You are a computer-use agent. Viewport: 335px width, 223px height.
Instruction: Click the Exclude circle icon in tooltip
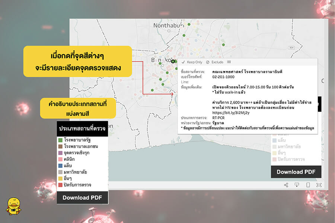tap(208, 62)
